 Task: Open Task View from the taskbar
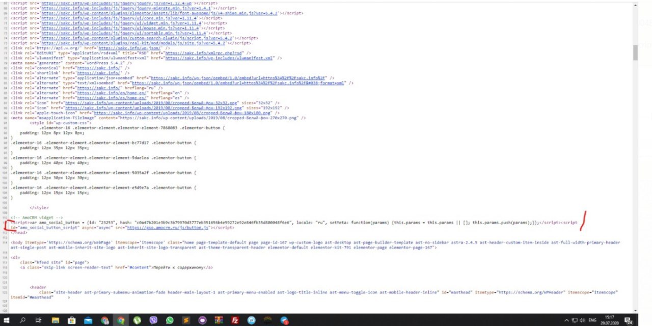[x=38, y=320]
